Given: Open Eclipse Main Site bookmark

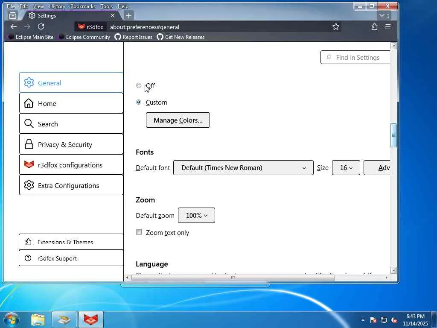Looking at the screenshot, I should 31,37.
